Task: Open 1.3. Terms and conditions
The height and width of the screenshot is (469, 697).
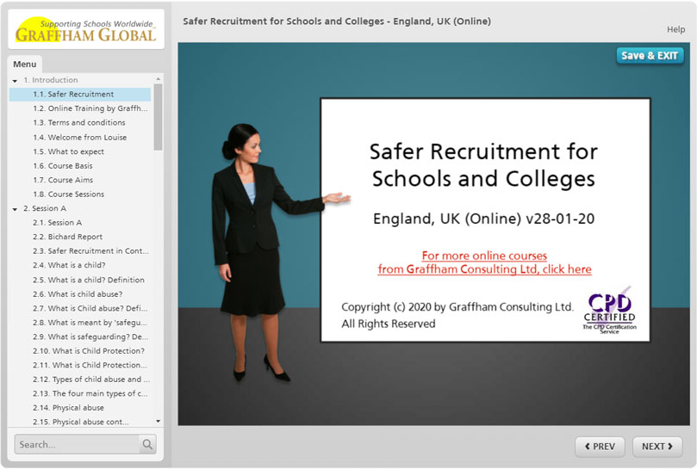Action: (x=79, y=122)
